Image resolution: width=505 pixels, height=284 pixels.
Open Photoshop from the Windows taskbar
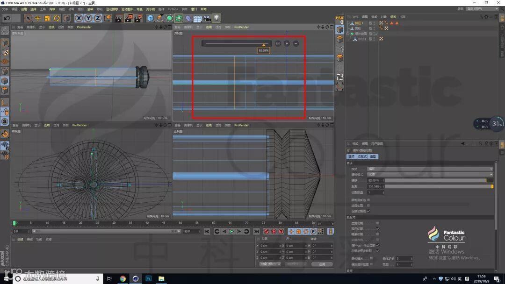pos(148,278)
